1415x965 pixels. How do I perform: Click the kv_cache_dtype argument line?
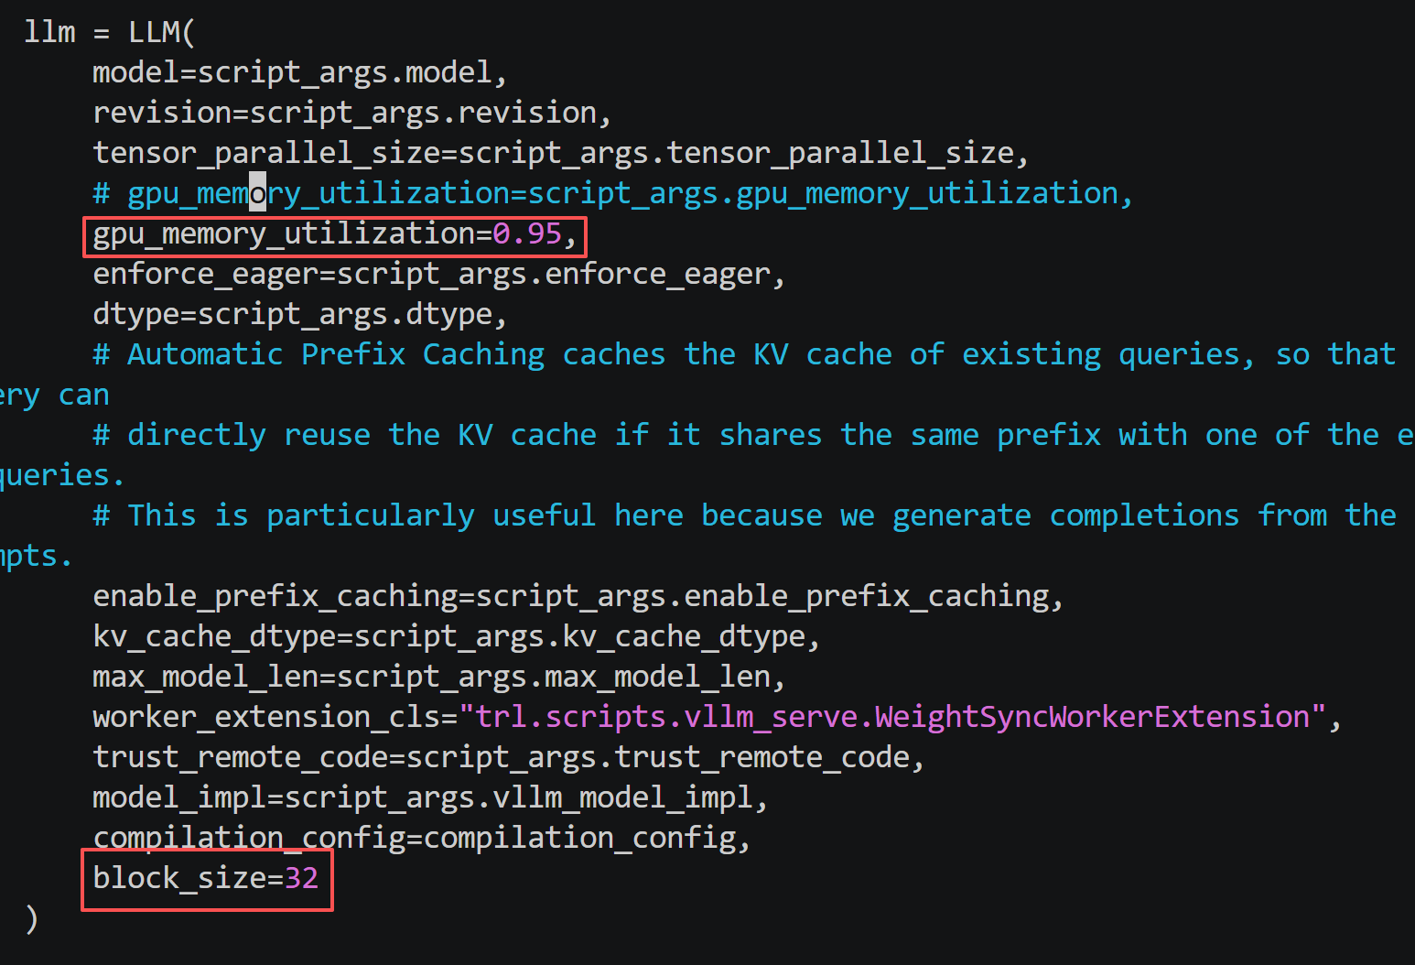click(x=456, y=636)
